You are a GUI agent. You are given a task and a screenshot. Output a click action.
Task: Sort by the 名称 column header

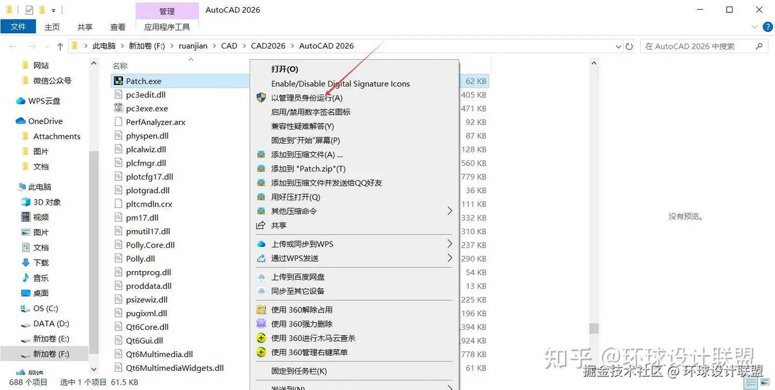click(120, 66)
